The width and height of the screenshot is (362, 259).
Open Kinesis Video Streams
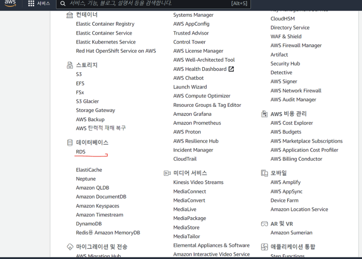(x=198, y=182)
